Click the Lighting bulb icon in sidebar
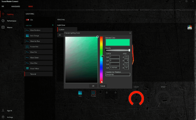196x120 pixels. (3, 14)
